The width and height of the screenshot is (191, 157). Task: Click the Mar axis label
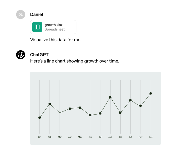60,137
